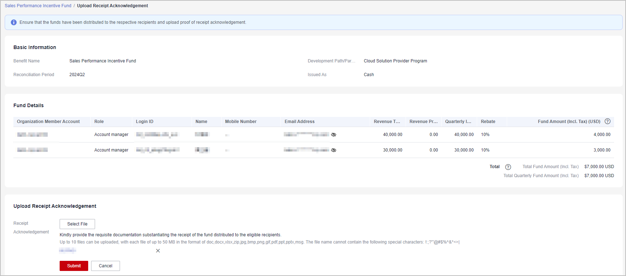Click the Select File button
Viewport: 626px width, 276px height.
[x=77, y=224]
